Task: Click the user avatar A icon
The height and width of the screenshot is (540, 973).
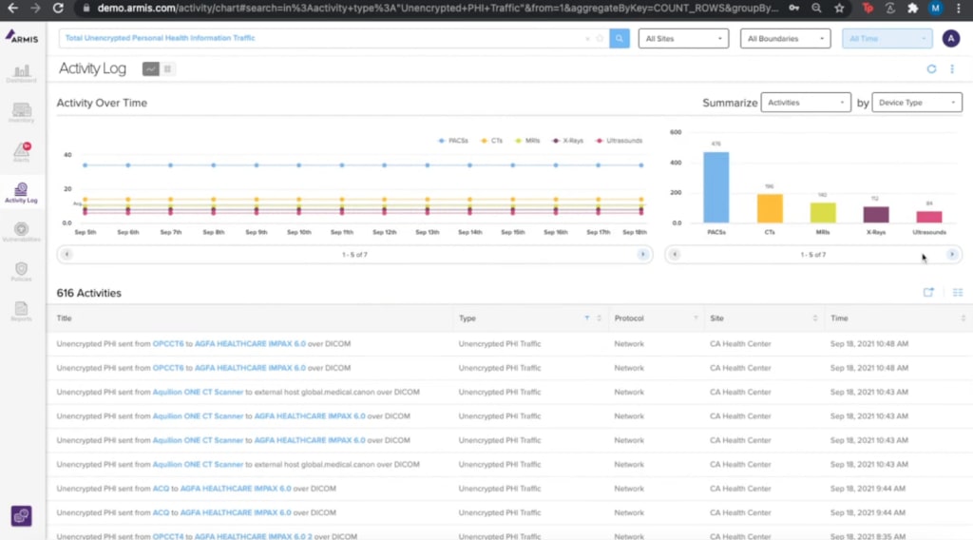Action: coord(950,38)
